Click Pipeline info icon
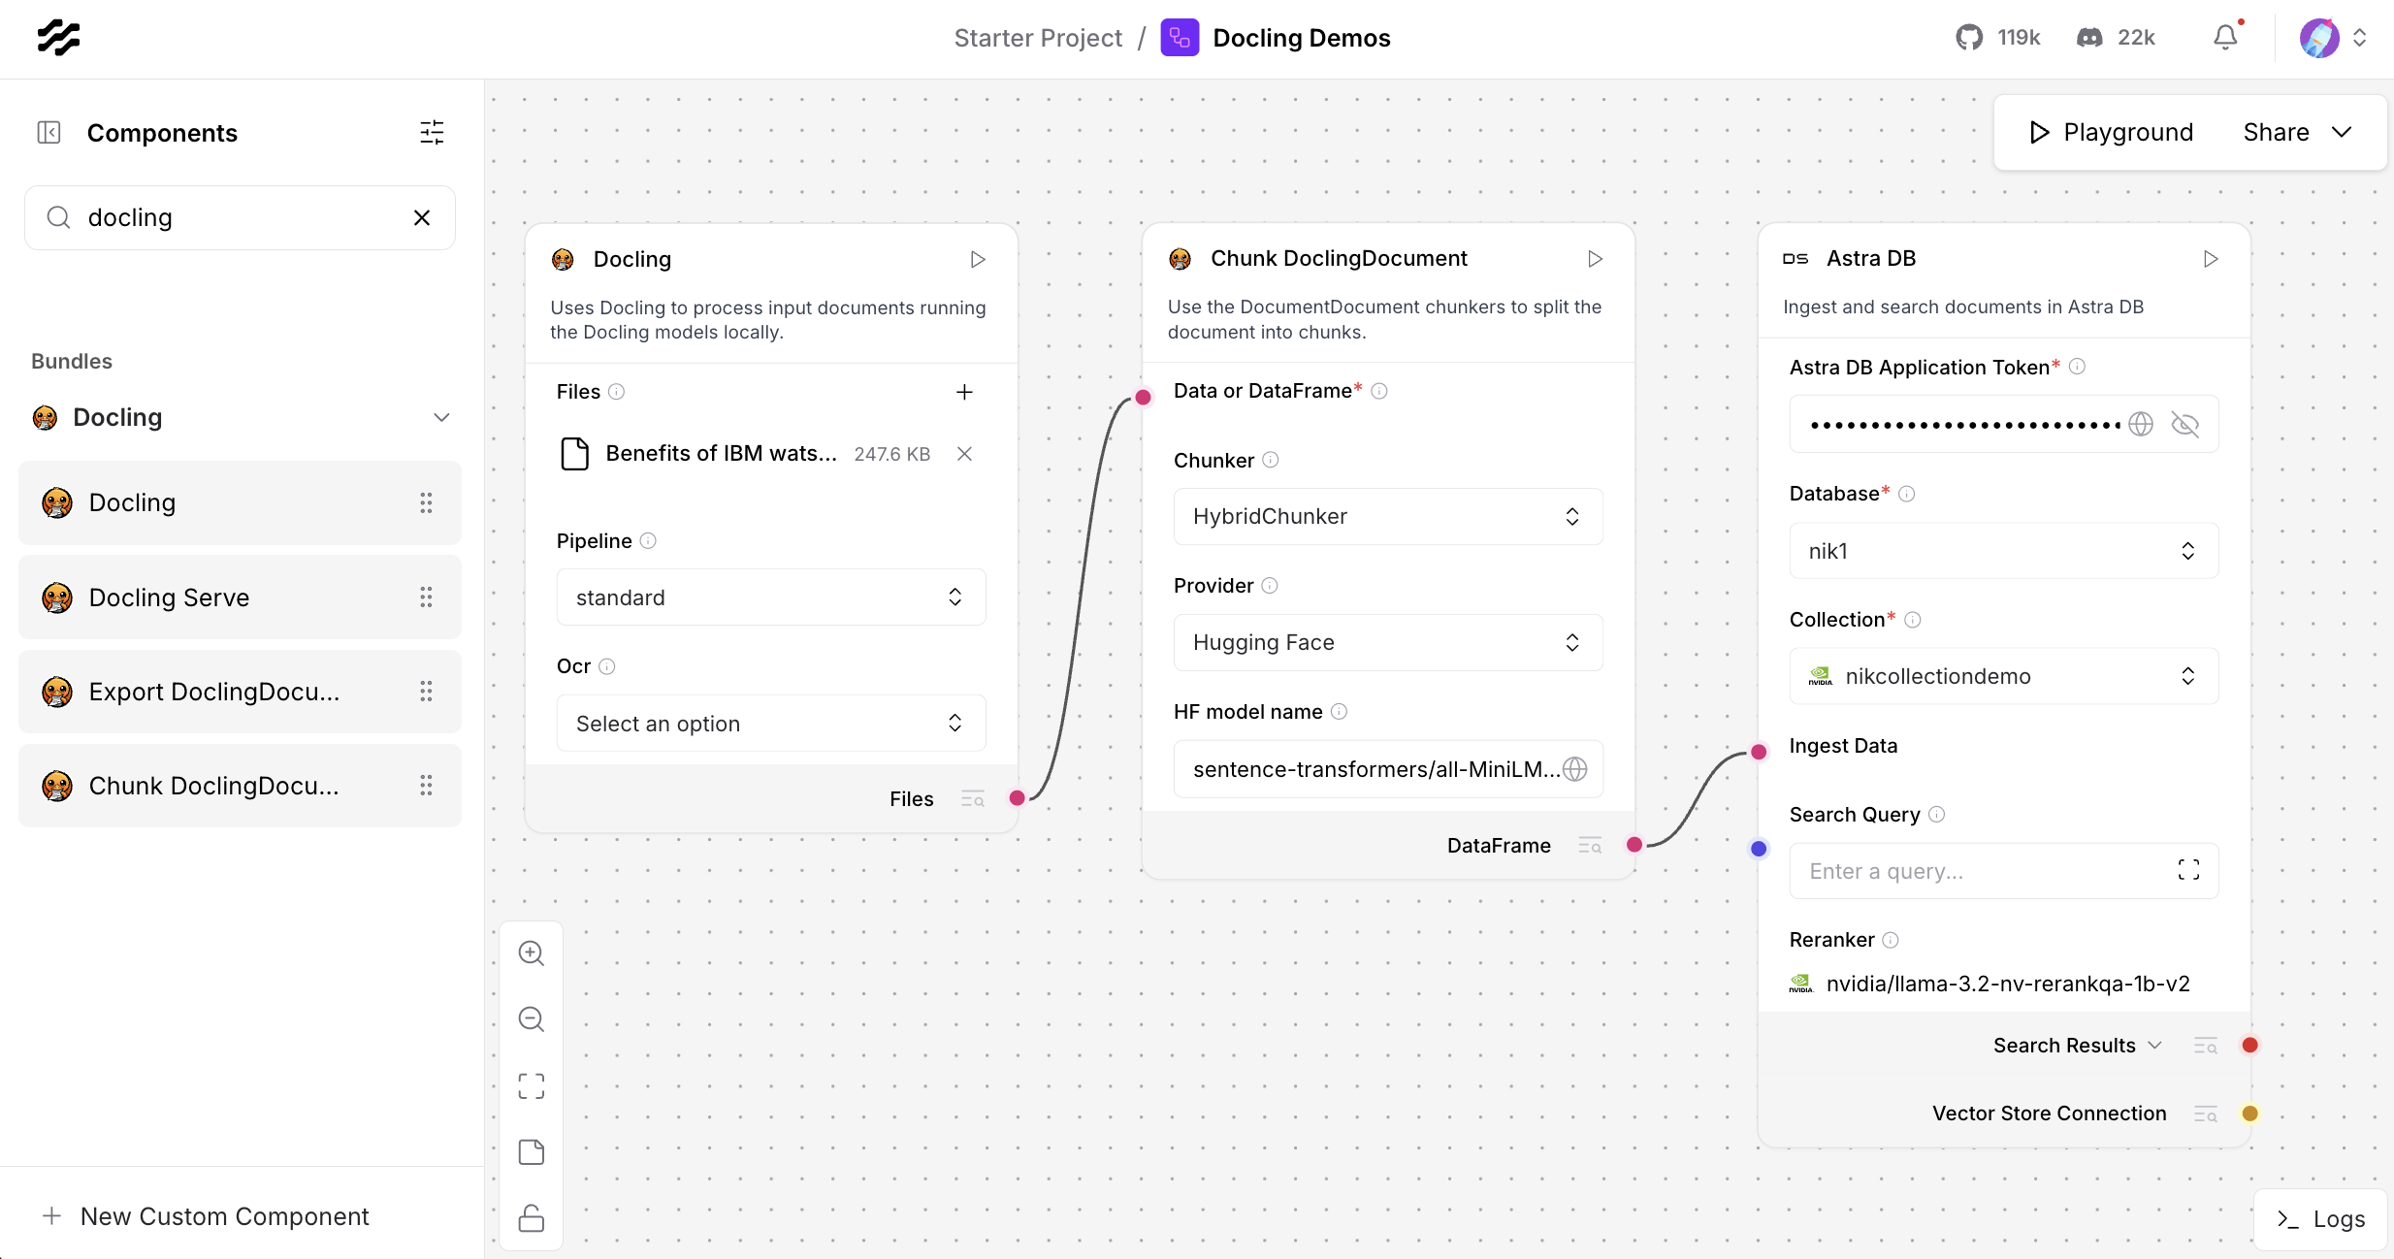Screen dimensions: 2394x1259 click(x=648, y=540)
